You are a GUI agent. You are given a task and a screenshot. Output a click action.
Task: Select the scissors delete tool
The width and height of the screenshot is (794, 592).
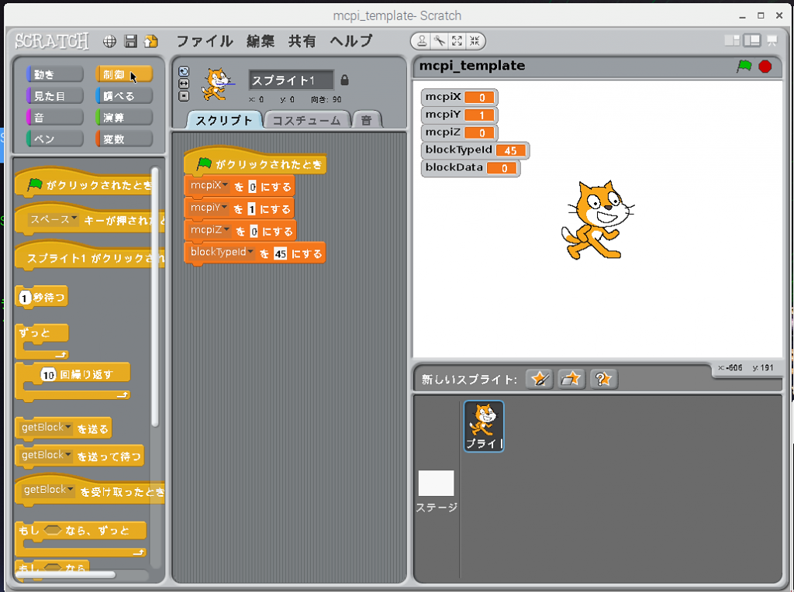(440, 41)
